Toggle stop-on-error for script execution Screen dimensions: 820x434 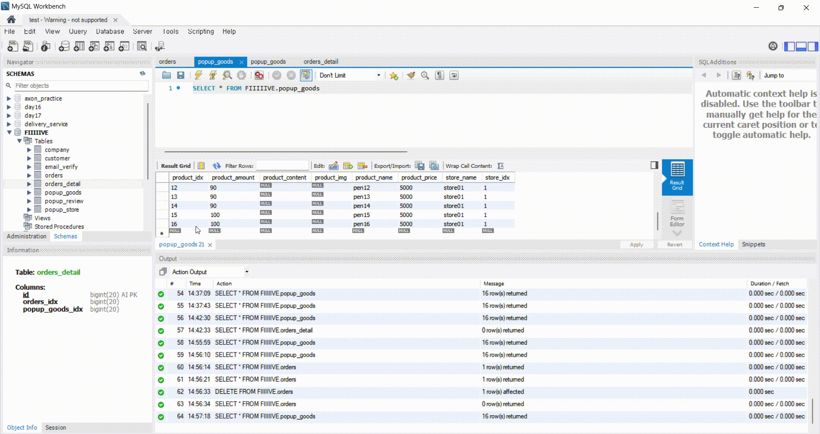tap(259, 76)
